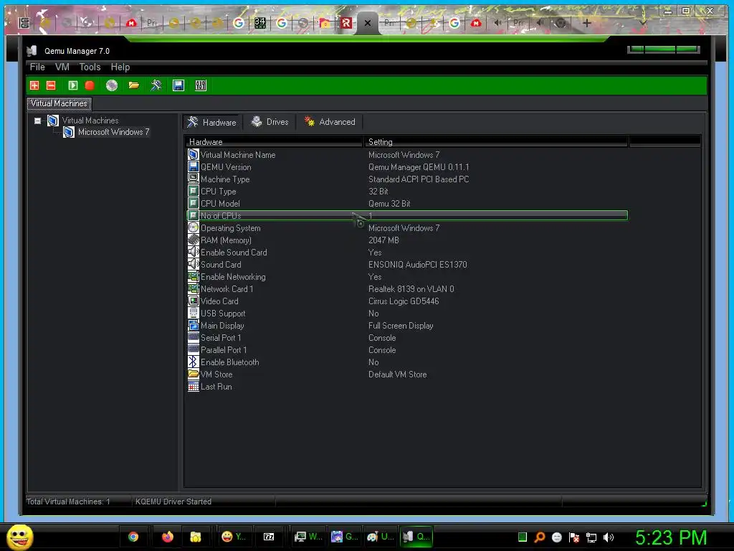Screen dimensions: 734x551
Task: Click the Machine Type row icon
Action: click(x=194, y=179)
